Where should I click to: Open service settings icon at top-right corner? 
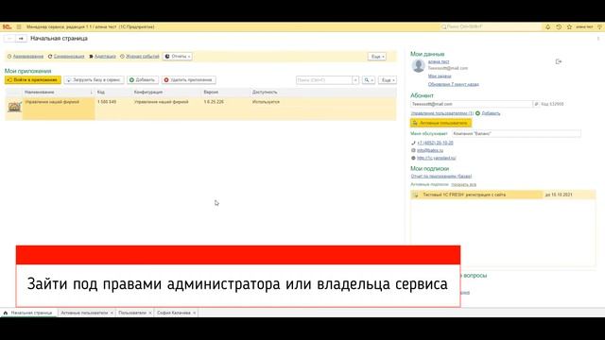click(599, 27)
